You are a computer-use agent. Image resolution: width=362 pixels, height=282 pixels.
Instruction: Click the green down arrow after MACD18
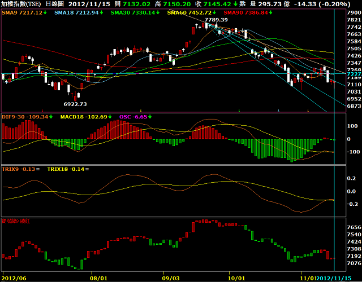click(x=110, y=117)
